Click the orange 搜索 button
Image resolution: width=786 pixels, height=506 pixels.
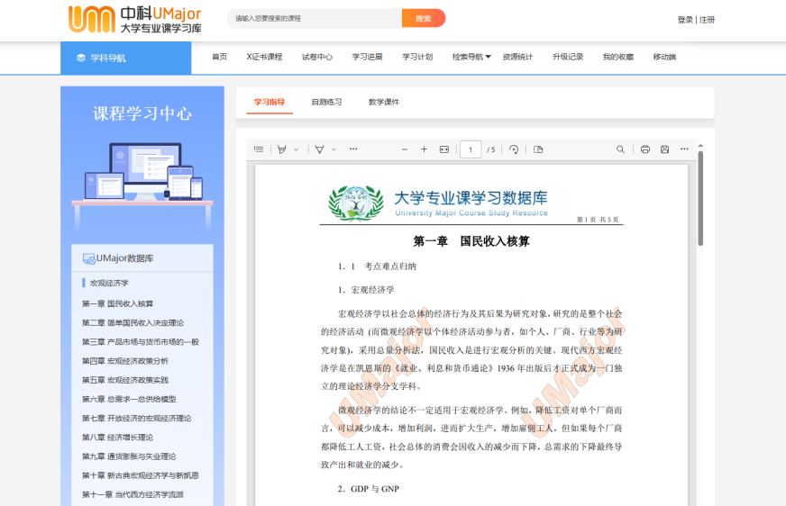coord(423,18)
